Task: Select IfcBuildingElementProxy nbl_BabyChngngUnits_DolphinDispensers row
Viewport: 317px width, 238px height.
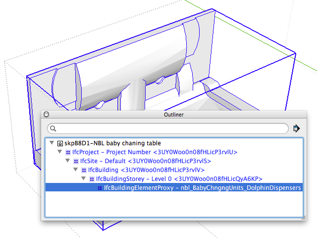Action: point(174,187)
